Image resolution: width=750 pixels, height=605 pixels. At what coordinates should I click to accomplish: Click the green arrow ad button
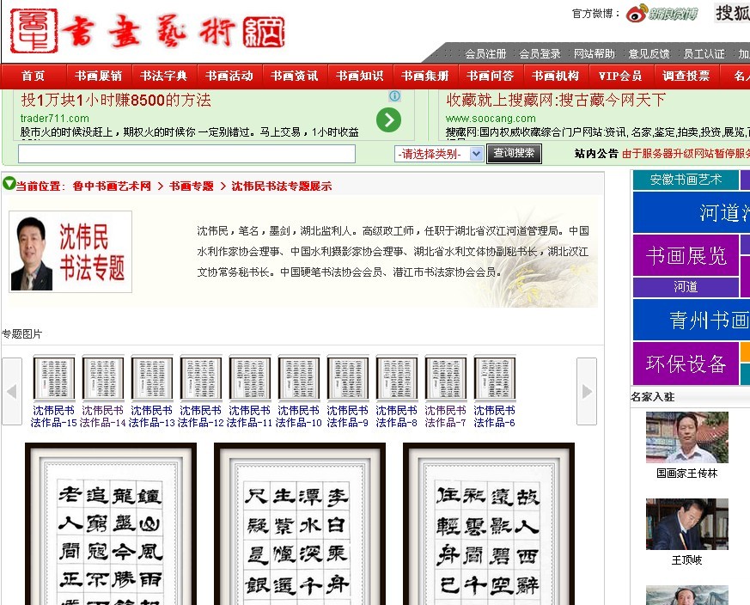tap(388, 119)
